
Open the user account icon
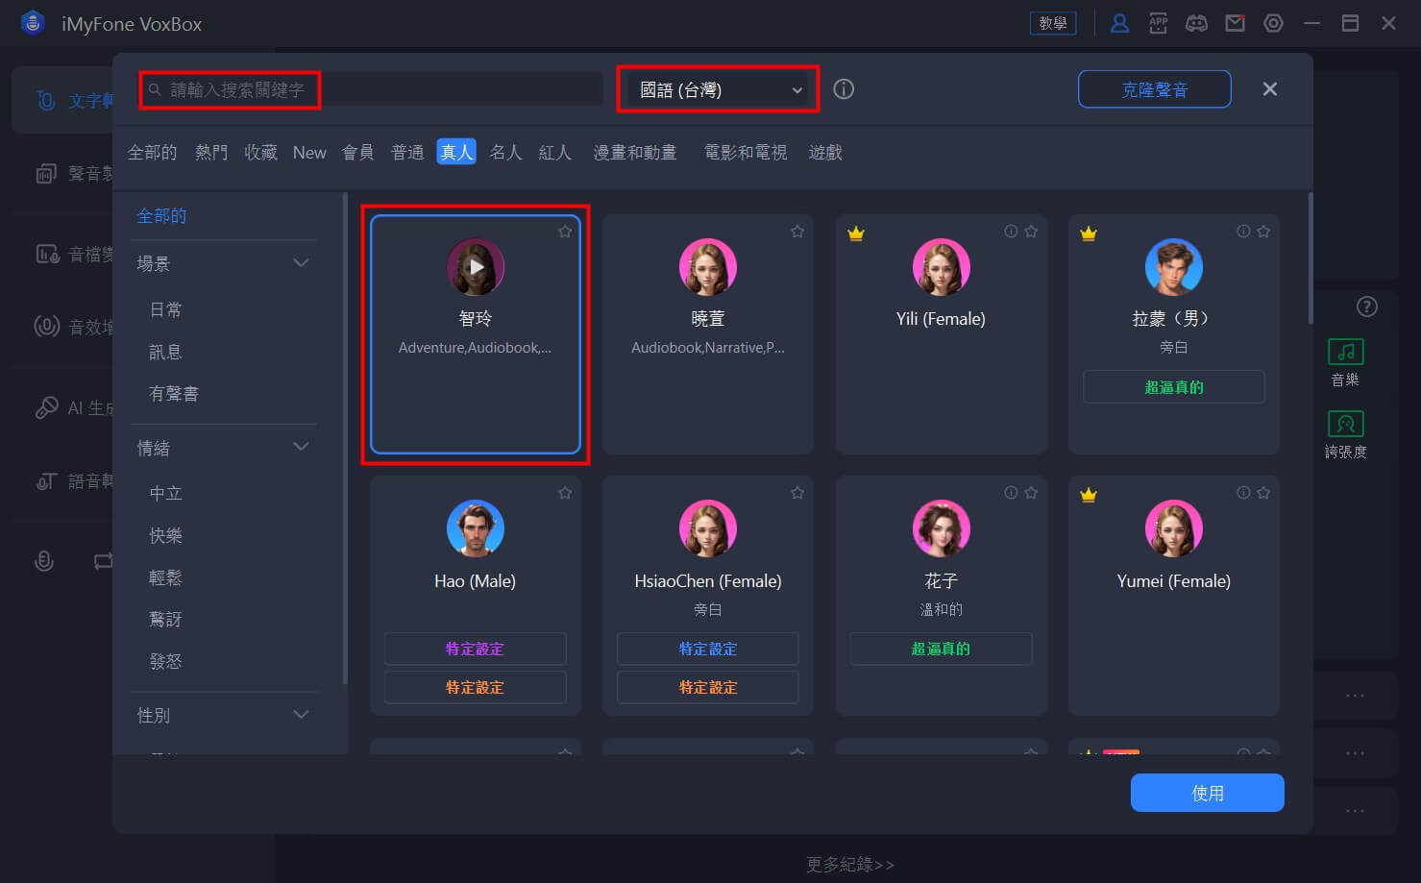coord(1119,23)
